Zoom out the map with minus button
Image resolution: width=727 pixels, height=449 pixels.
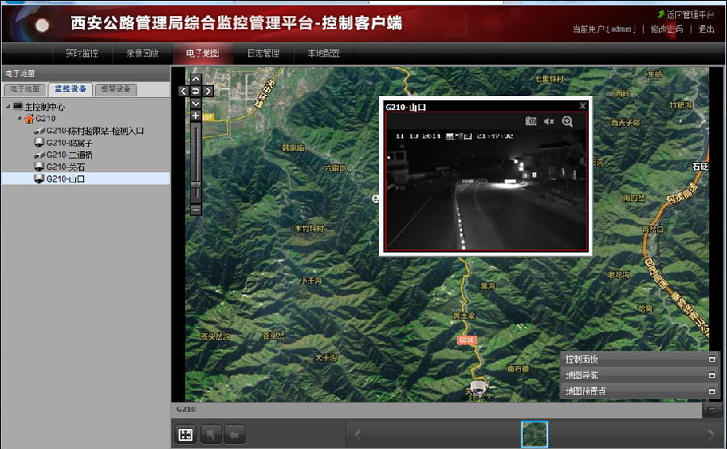tap(195, 209)
